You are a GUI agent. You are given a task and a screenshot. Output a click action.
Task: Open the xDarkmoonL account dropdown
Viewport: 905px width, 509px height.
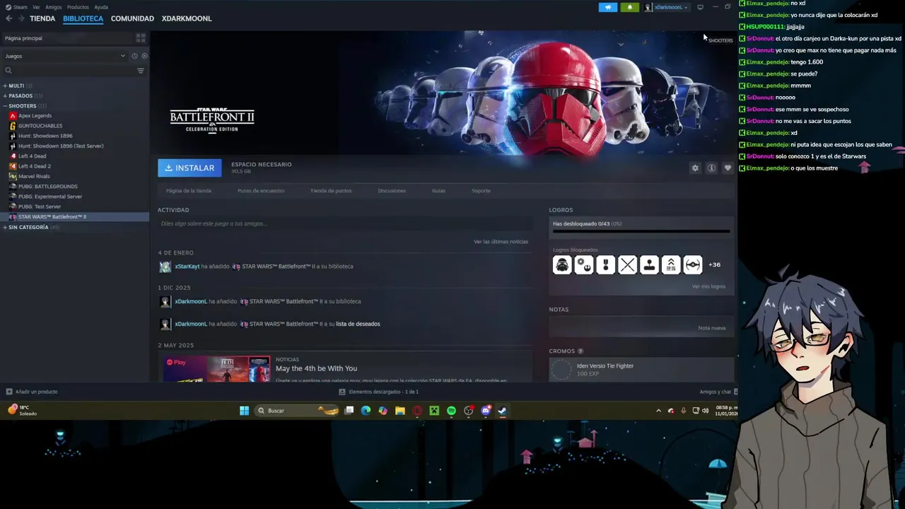pos(666,7)
